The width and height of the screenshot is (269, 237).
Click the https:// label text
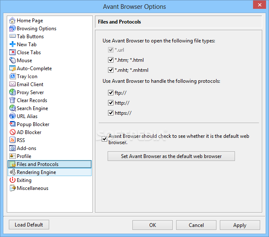click(x=123, y=113)
